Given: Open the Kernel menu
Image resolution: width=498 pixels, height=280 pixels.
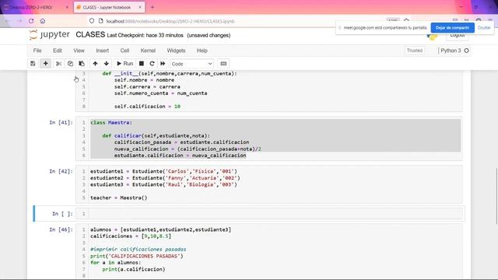Looking at the screenshot, I should pos(148,51).
